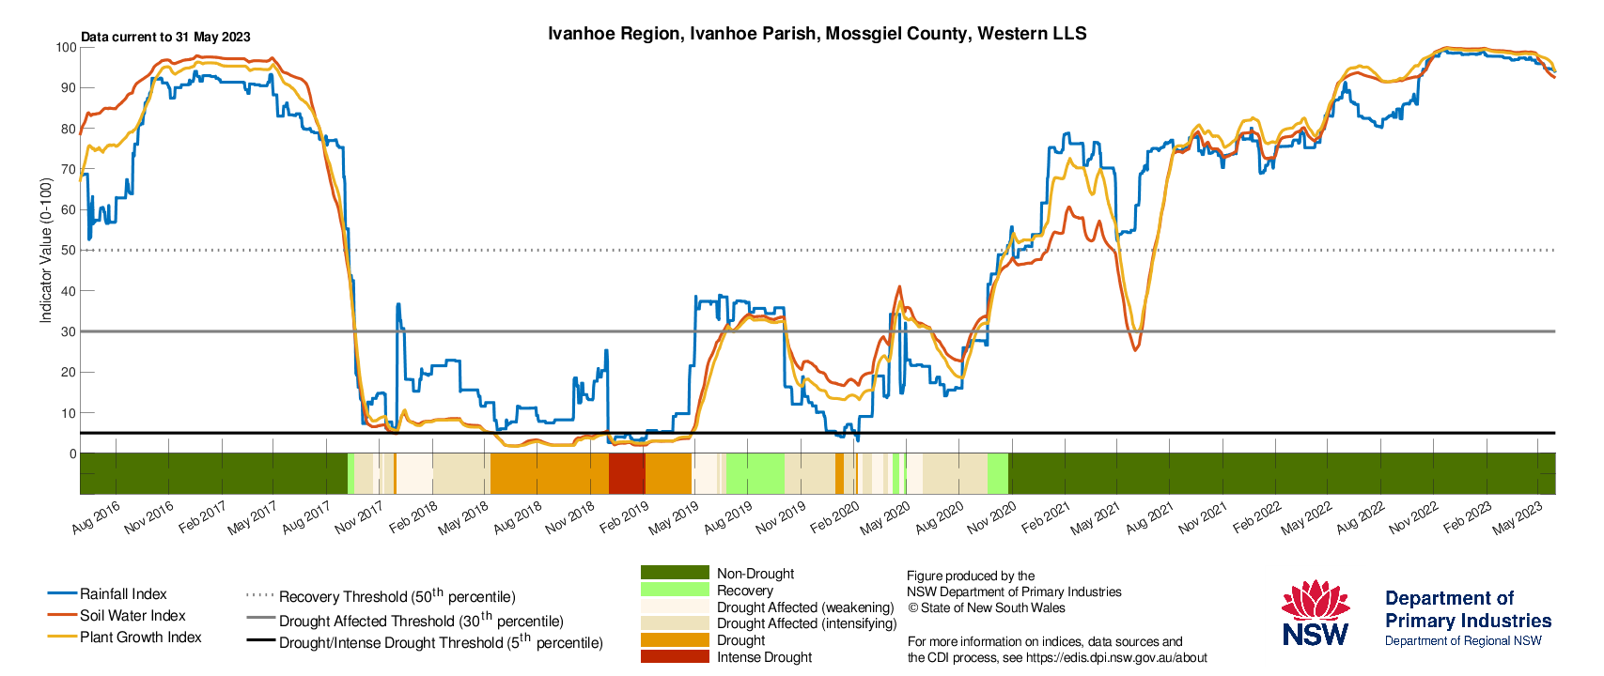Click the Aug 2019 x-axis label

coord(727,516)
